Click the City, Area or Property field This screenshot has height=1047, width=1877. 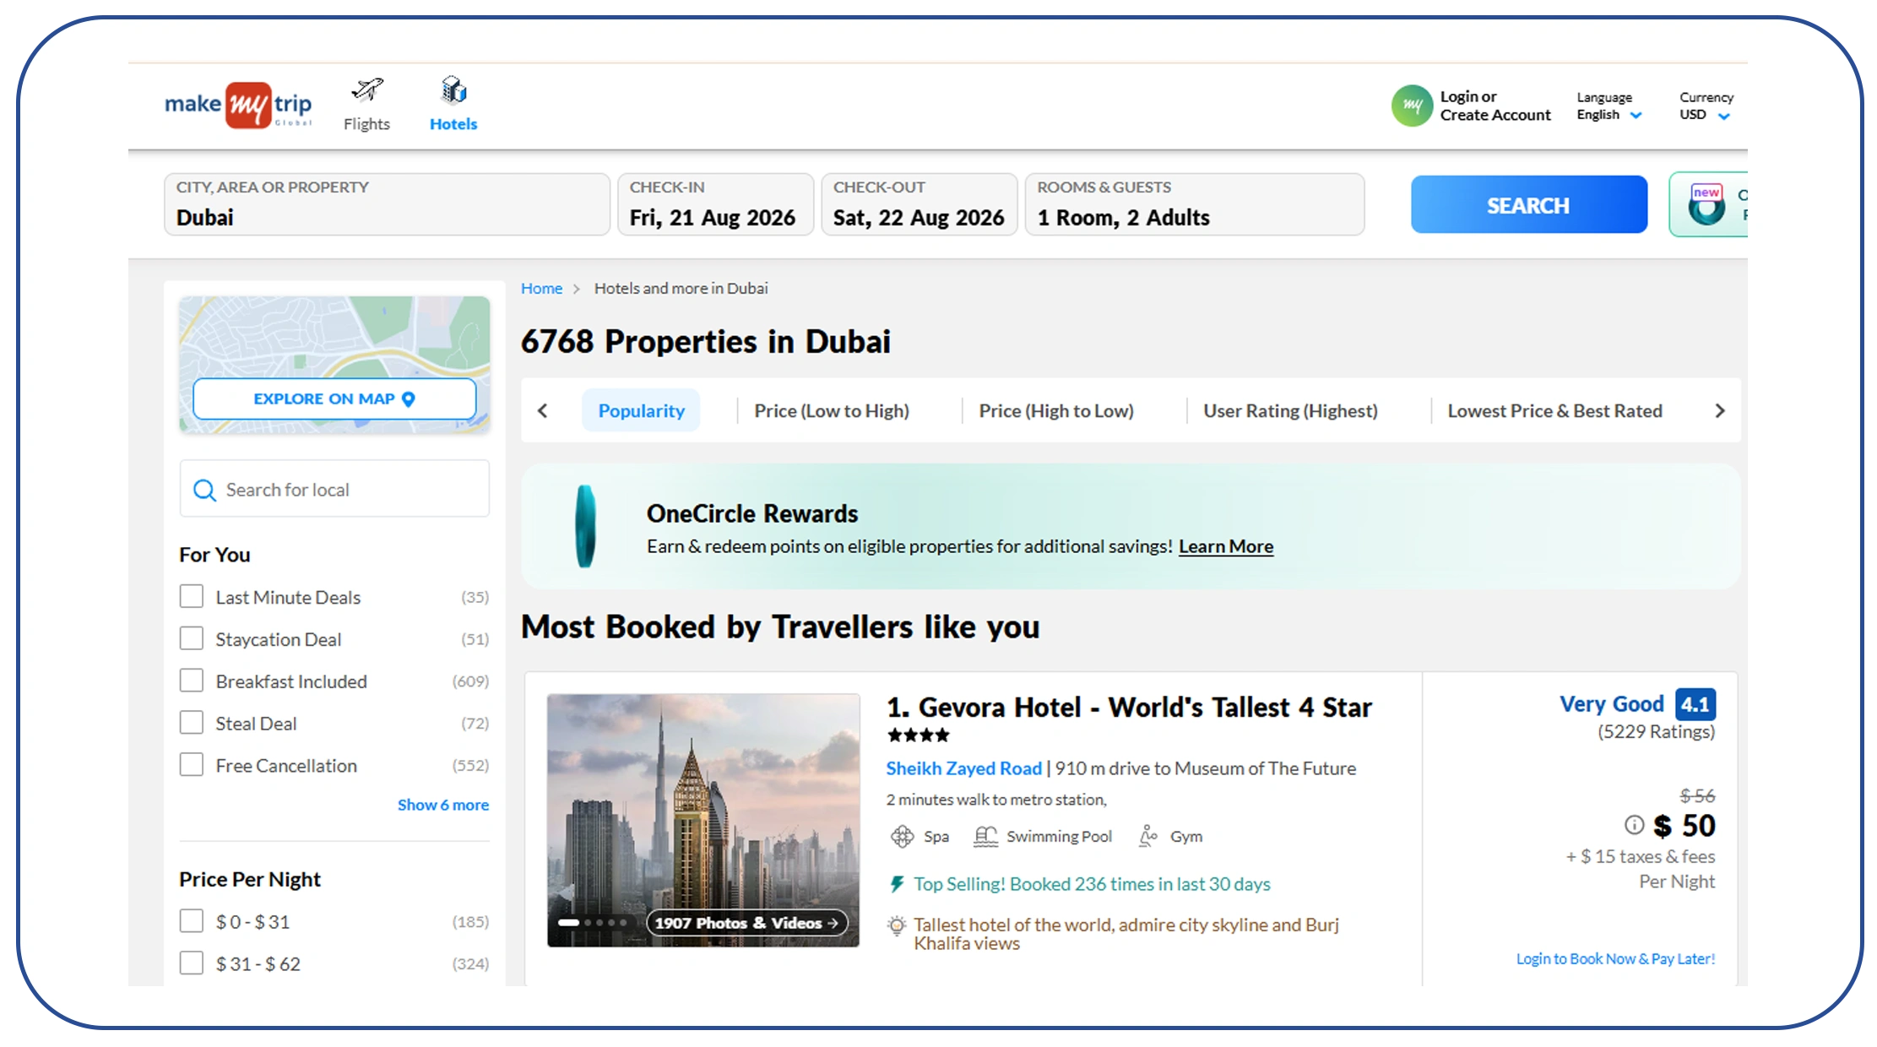tap(387, 204)
